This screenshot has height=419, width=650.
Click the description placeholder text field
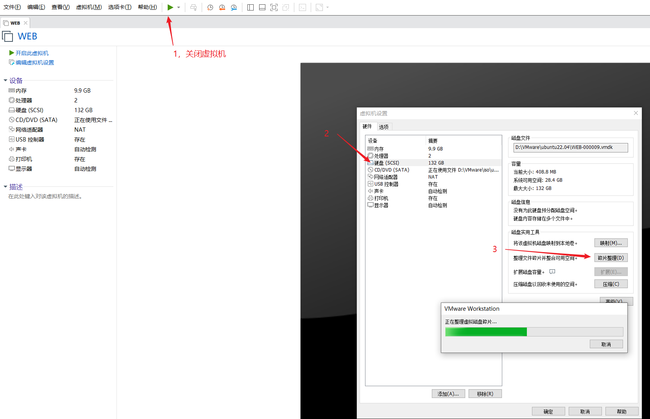coord(46,196)
